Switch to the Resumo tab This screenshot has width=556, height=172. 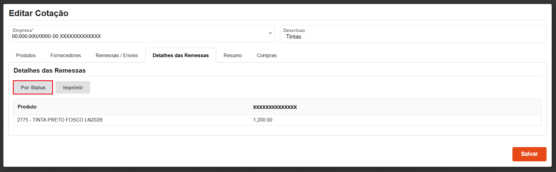coord(233,55)
